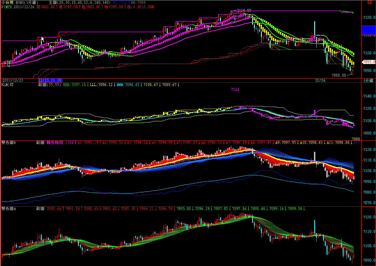
Task: Click the blue price scale marker
Action: coord(369,30)
